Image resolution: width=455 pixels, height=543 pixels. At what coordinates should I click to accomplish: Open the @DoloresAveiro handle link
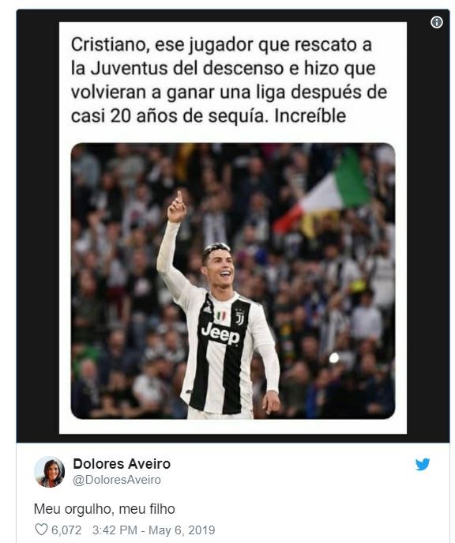tap(117, 480)
